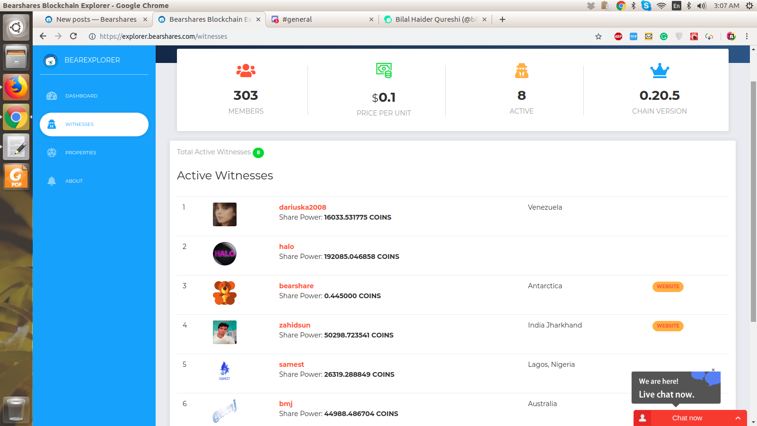The image size is (757, 426).
Task: Click WEBSITE button for bearshare
Action: pos(668,287)
